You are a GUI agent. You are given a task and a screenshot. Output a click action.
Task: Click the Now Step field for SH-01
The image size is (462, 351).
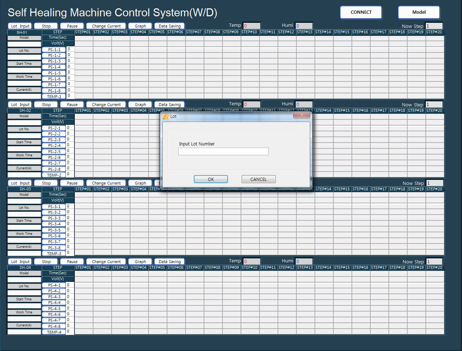coord(434,26)
